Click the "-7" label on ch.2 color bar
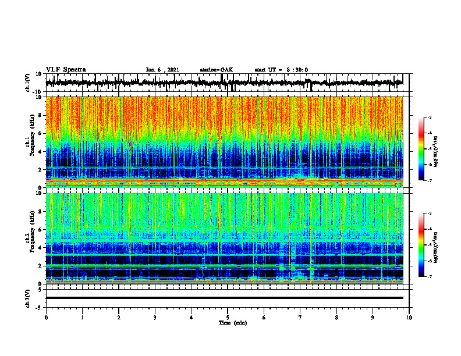 429,276
